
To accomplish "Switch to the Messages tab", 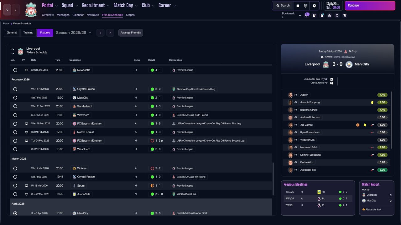I will click(x=63, y=15).
